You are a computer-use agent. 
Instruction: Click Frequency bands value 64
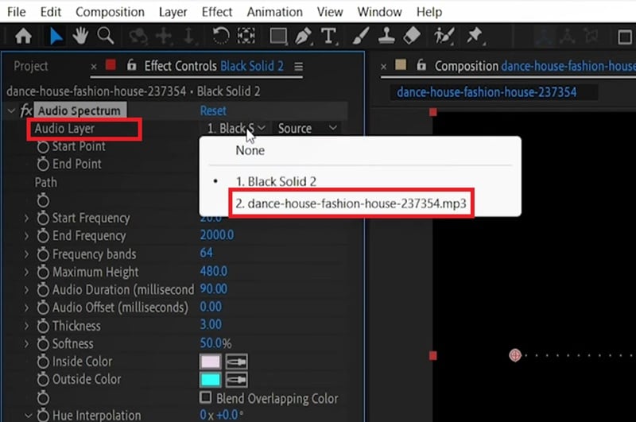(206, 253)
